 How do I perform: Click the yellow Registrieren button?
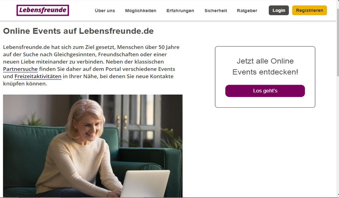pyautogui.click(x=309, y=10)
